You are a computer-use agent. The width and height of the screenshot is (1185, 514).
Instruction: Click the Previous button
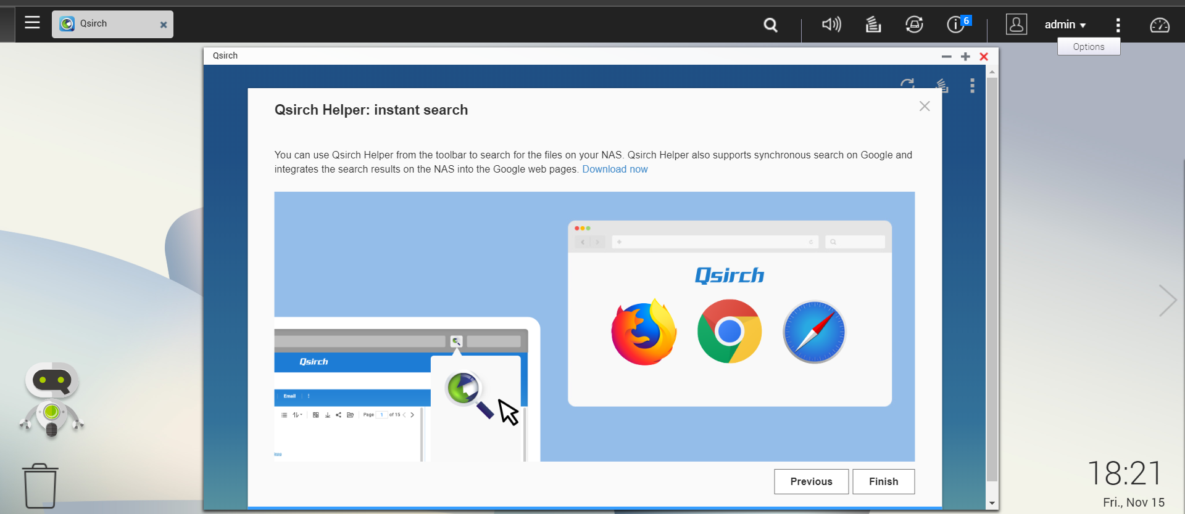pyautogui.click(x=812, y=481)
